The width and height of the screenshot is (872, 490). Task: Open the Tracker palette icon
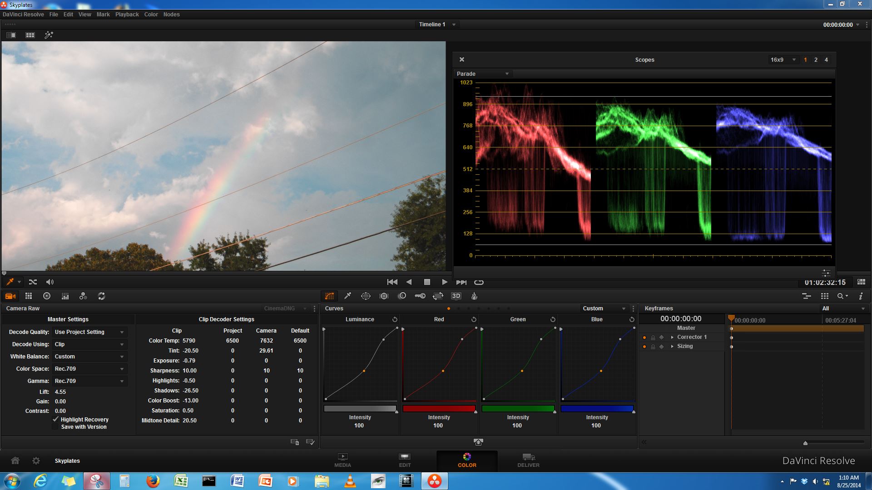pos(384,296)
